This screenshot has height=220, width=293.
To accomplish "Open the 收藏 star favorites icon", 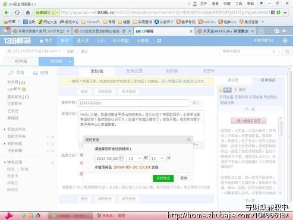I will coord(6,21).
